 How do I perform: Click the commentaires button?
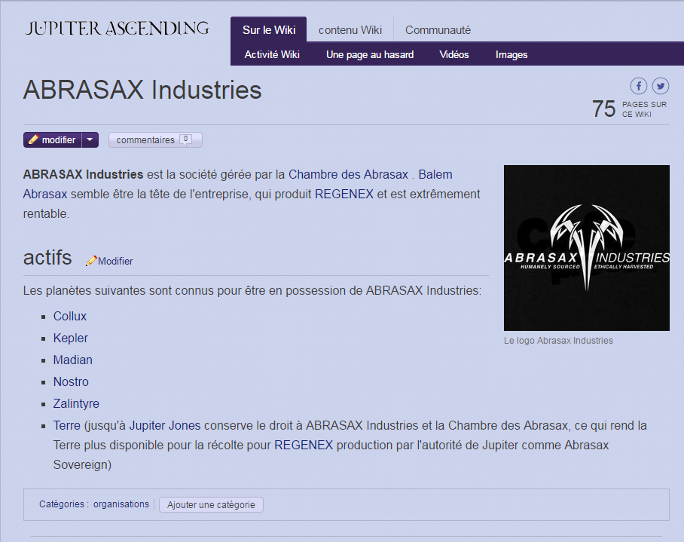click(x=143, y=139)
